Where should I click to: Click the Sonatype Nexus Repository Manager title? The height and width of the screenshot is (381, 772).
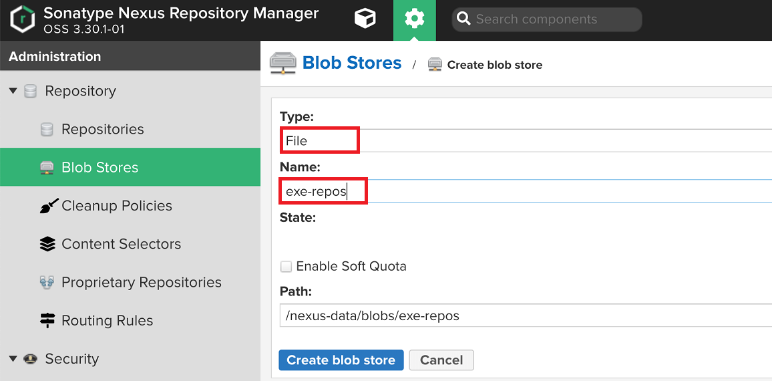(181, 13)
